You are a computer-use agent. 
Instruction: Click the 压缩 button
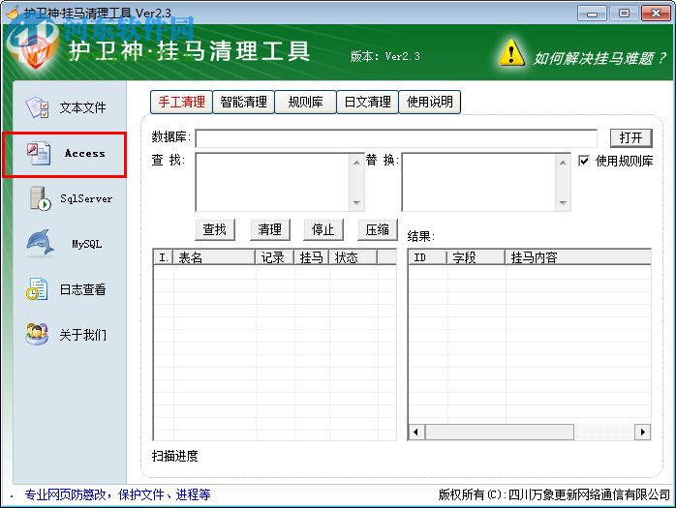[378, 229]
